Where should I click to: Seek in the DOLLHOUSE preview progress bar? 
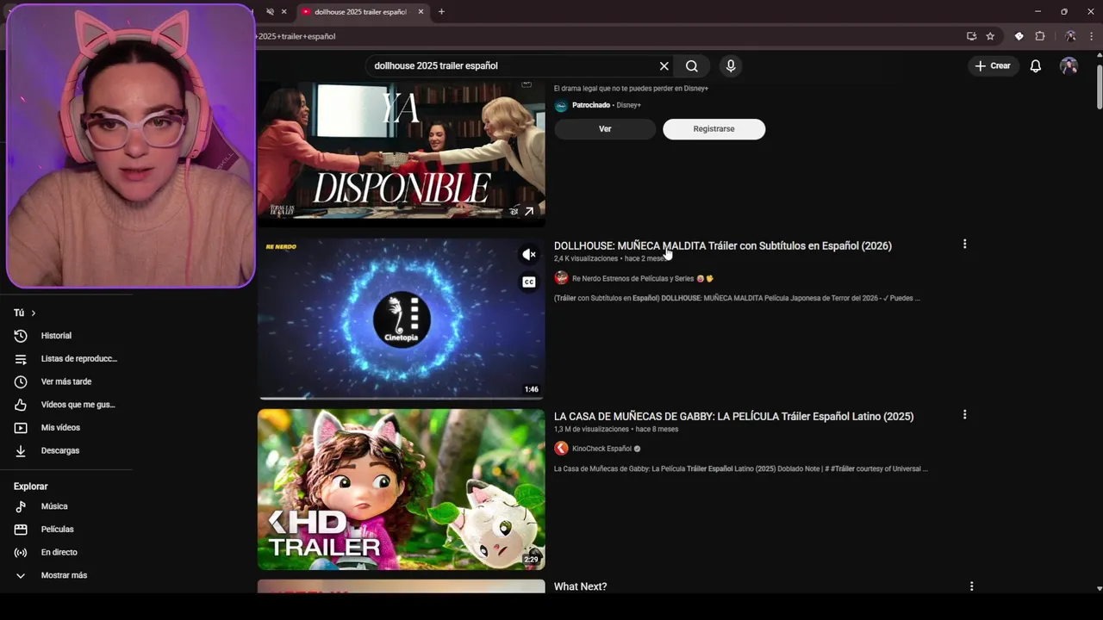click(x=401, y=398)
